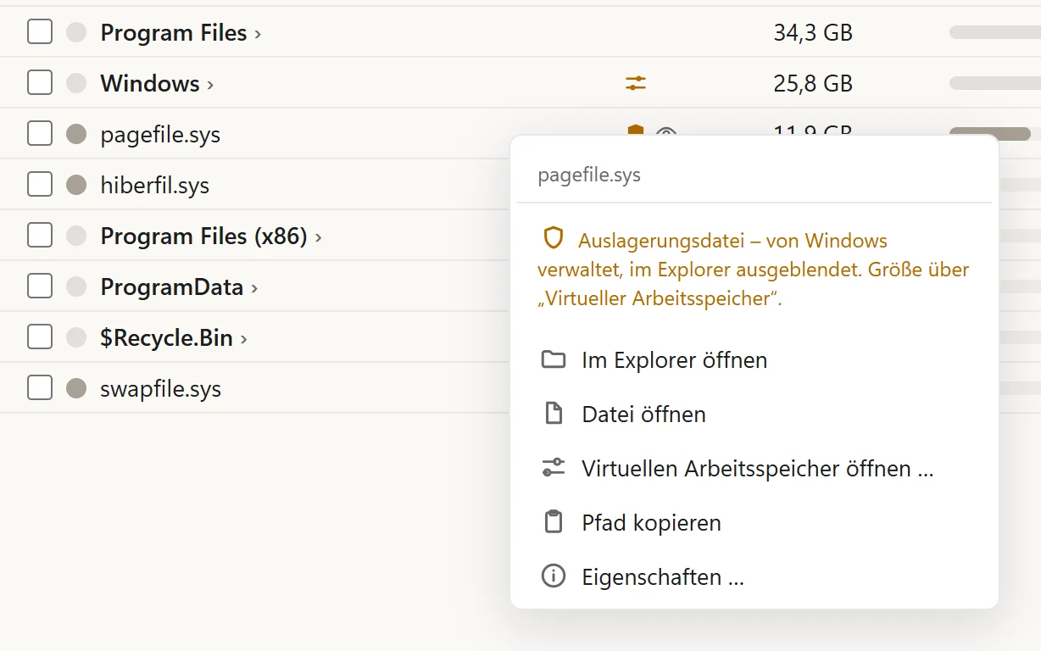Click the usage bar in Program Files row
This screenshot has height=651, width=1041.
point(995,32)
